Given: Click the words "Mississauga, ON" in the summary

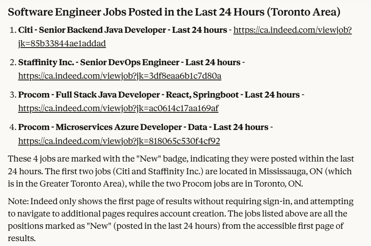Looking at the screenshot, I should [x=286, y=171].
